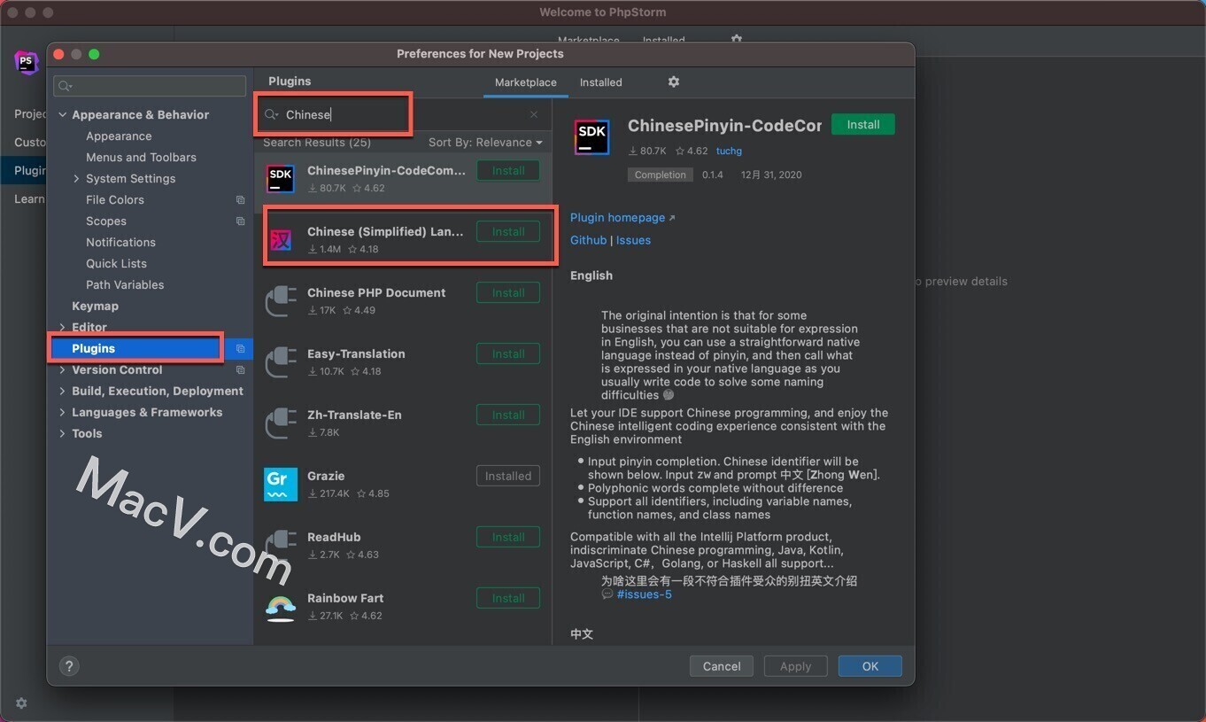The image size is (1206, 722).
Task: Click the help question mark icon
Action: point(69,665)
